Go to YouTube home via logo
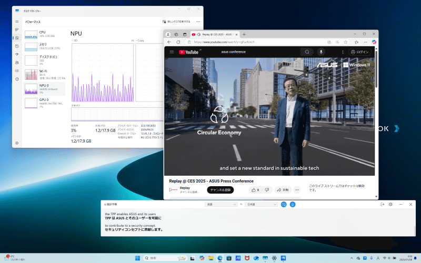 pyautogui.click(x=189, y=52)
